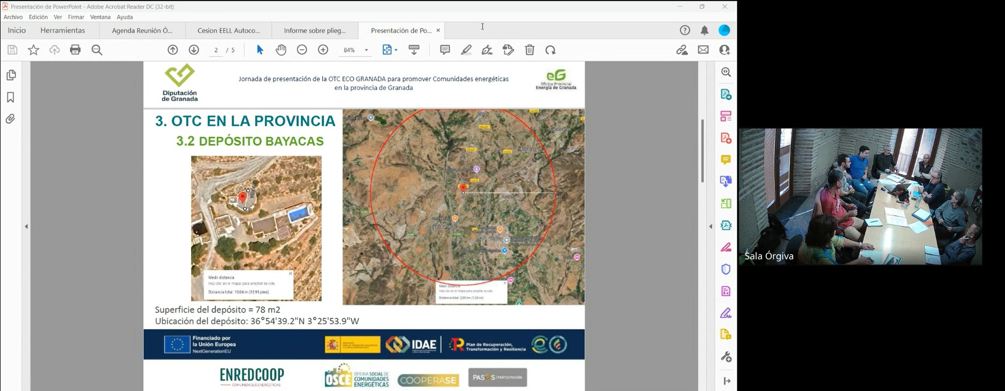Rotate the page view
The image size is (1005, 391).
point(551,50)
